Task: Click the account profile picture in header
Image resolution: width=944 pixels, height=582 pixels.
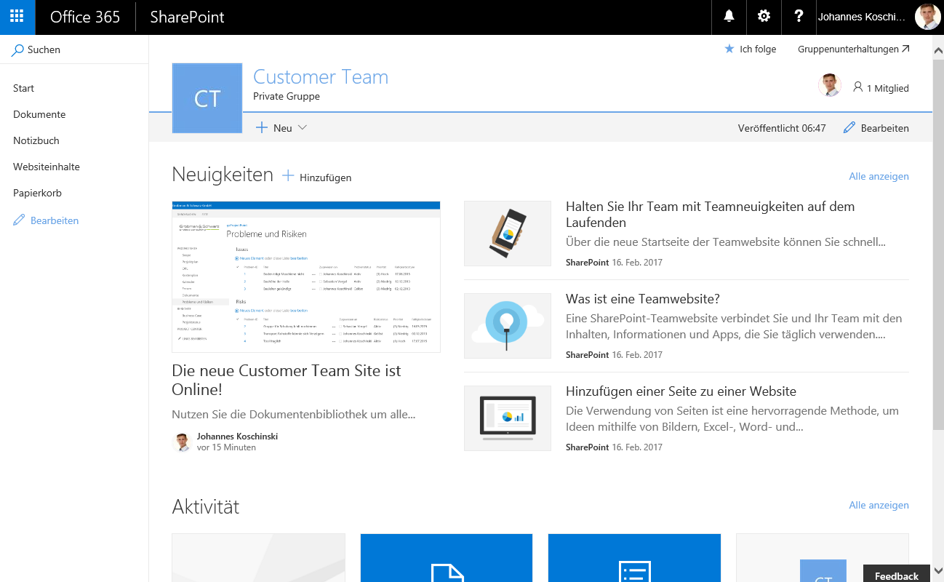Action: click(x=927, y=17)
